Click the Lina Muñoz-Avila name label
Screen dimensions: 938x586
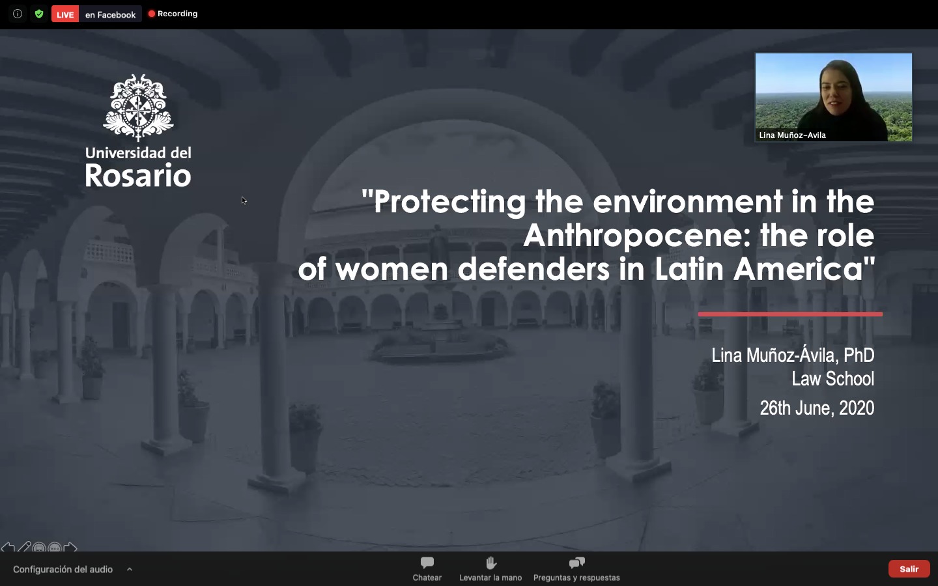pyautogui.click(x=792, y=135)
